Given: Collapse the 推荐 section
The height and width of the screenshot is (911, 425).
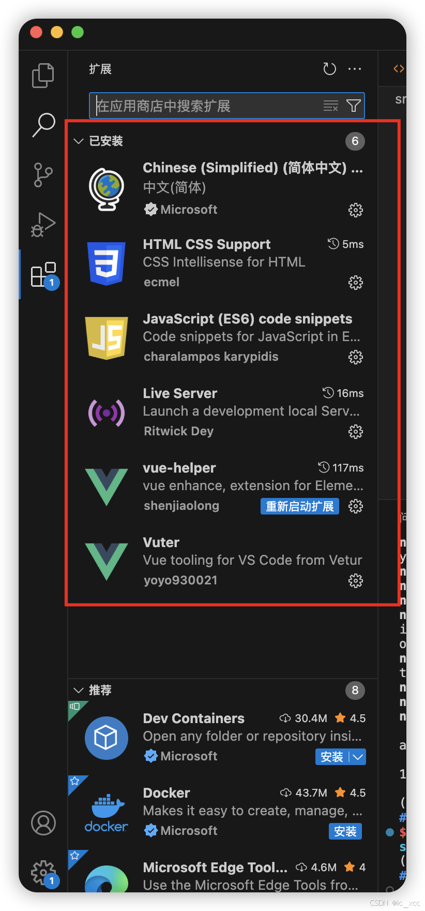Looking at the screenshot, I should (79, 690).
